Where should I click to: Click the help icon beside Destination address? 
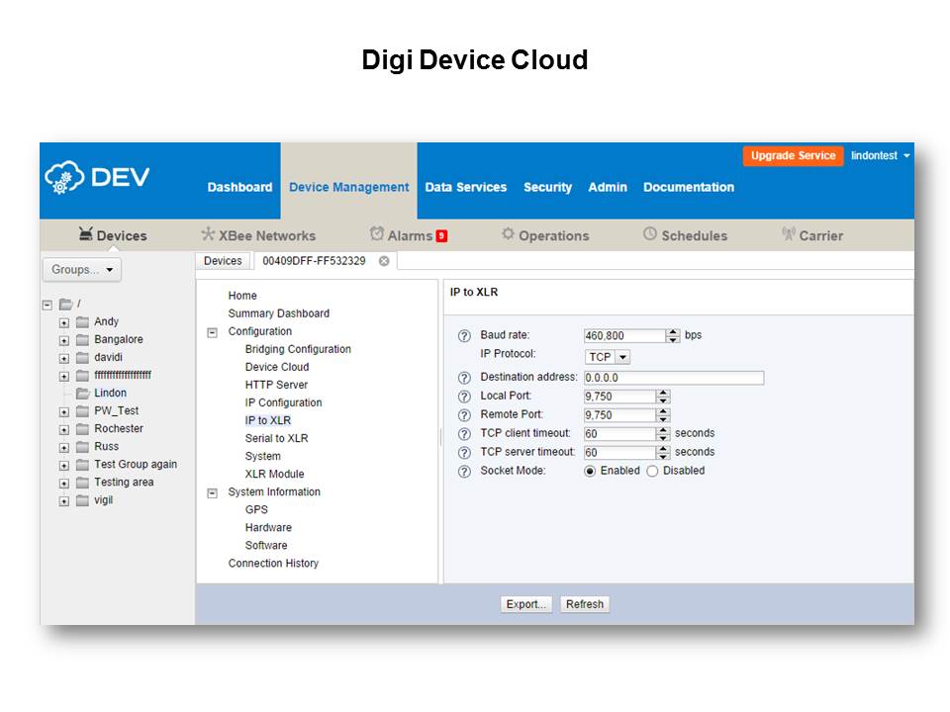point(464,378)
